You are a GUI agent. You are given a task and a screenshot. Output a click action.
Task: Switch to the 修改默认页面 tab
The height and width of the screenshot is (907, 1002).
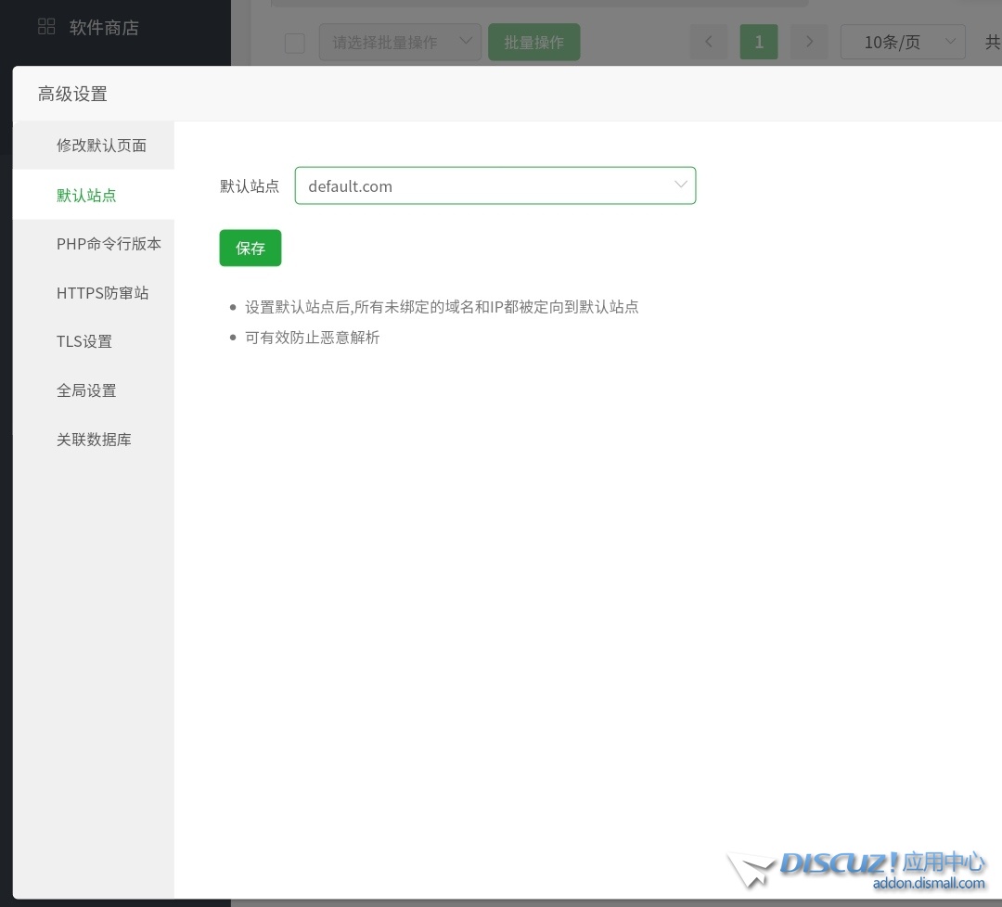[x=94, y=145]
